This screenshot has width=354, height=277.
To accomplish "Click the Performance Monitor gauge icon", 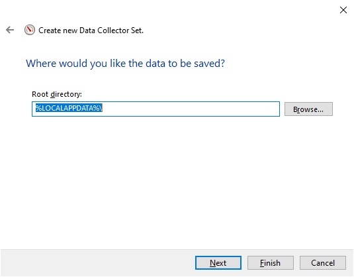I will coord(30,30).
